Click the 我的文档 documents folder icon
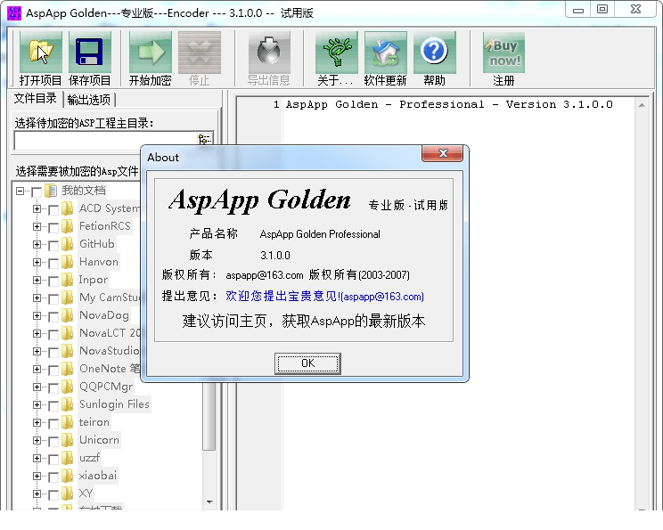This screenshot has width=663, height=530. tap(51, 191)
